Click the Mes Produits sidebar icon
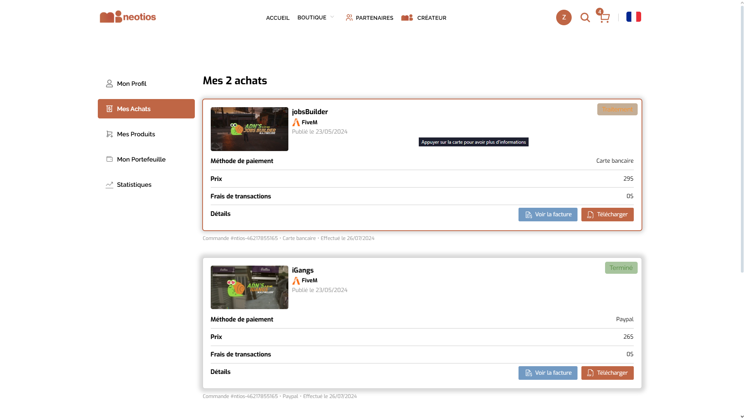The height and width of the screenshot is (419, 744). (109, 134)
